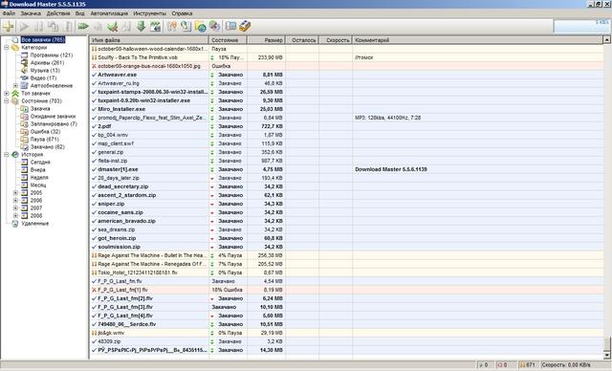This screenshot has width=612, height=371.
Task: Select Музыка (13) category
Action: tap(45, 70)
